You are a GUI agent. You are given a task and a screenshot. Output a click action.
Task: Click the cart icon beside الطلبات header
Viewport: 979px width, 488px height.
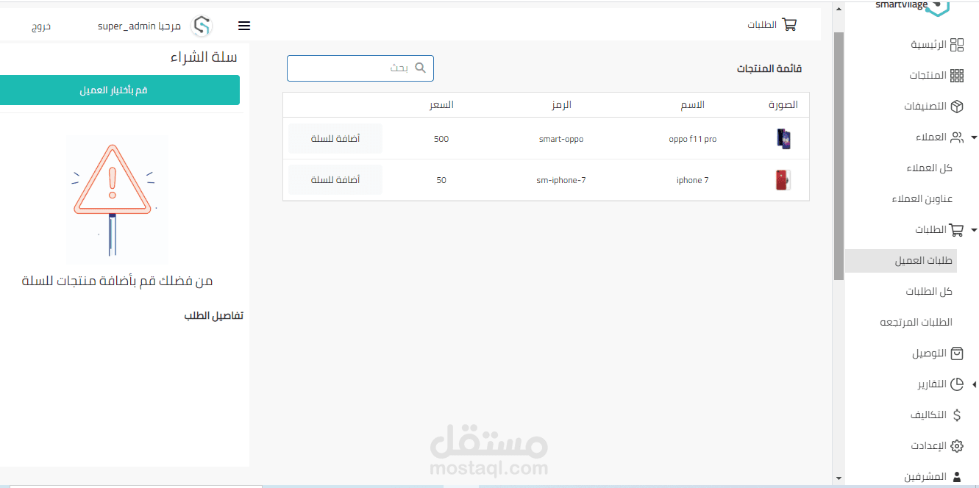[789, 24]
